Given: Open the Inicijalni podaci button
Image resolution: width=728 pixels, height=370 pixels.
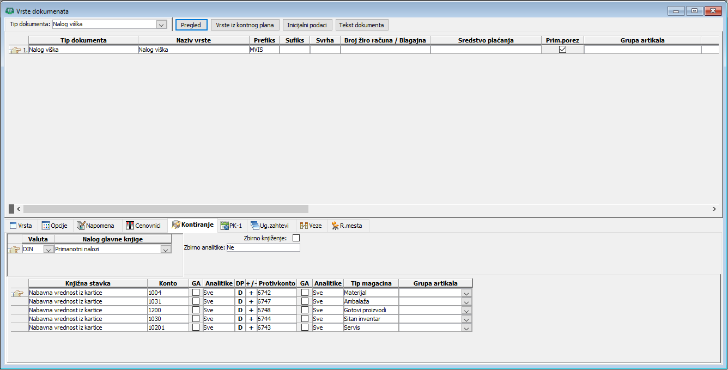Looking at the screenshot, I should coord(307,25).
